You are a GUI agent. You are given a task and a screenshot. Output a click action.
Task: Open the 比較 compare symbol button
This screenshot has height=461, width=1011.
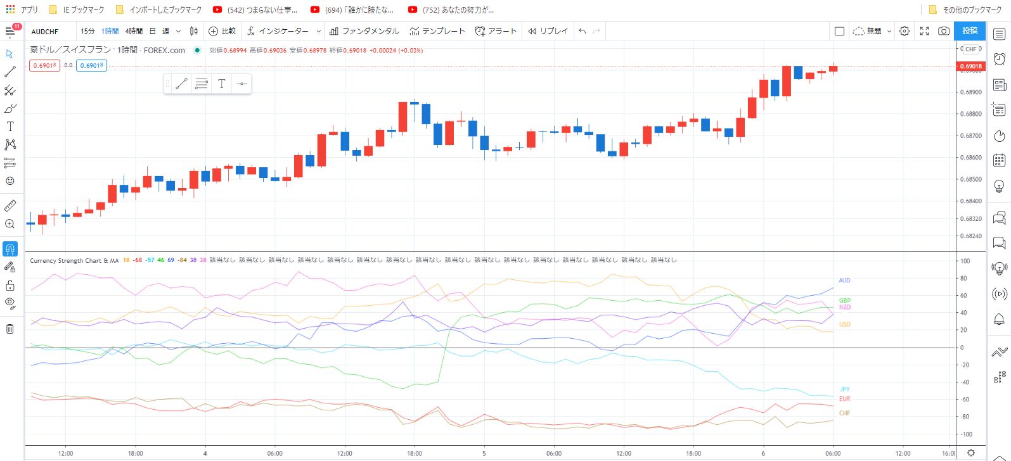pyautogui.click(x=222, y=31)
